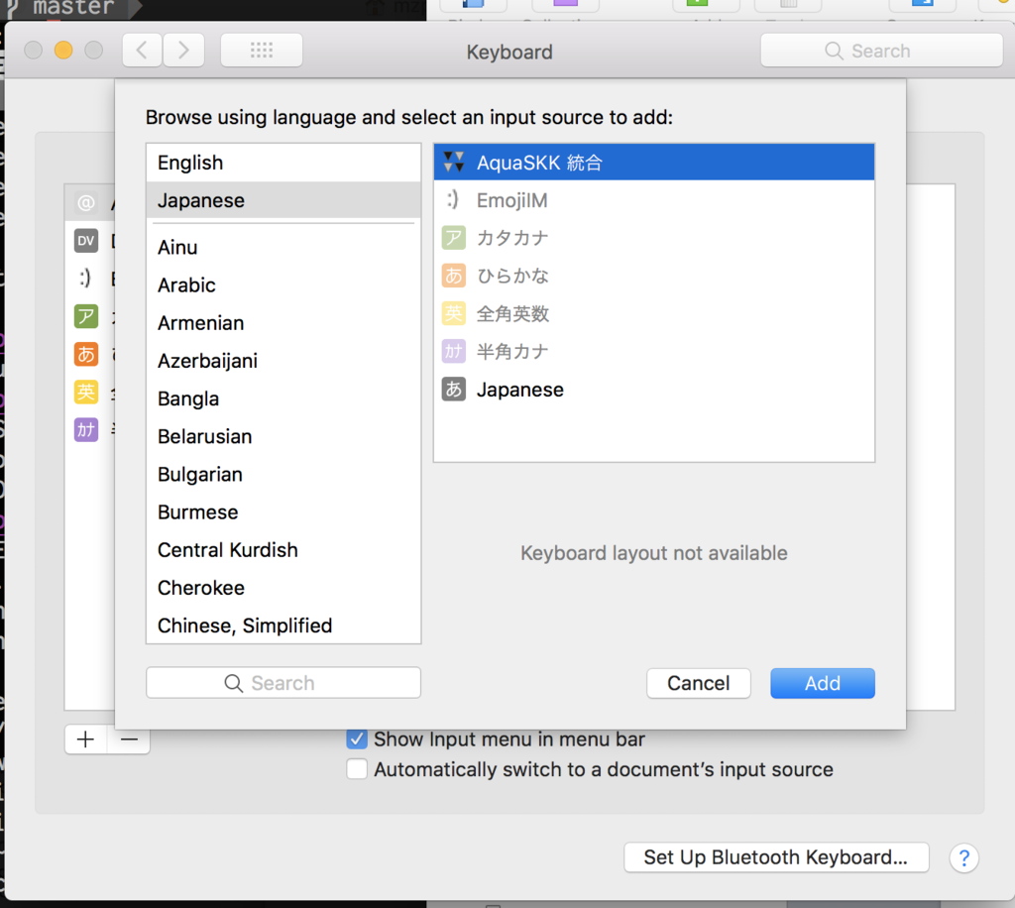Click the Keyboard window's toolbar Search field
1015x908 pixels.
(881, 51)
